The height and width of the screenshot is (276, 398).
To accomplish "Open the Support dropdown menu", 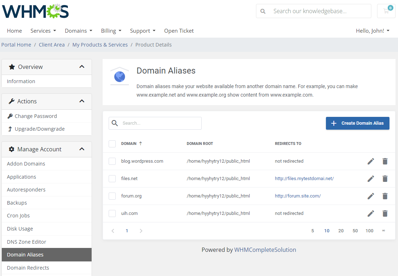I will tap(143, 31).
